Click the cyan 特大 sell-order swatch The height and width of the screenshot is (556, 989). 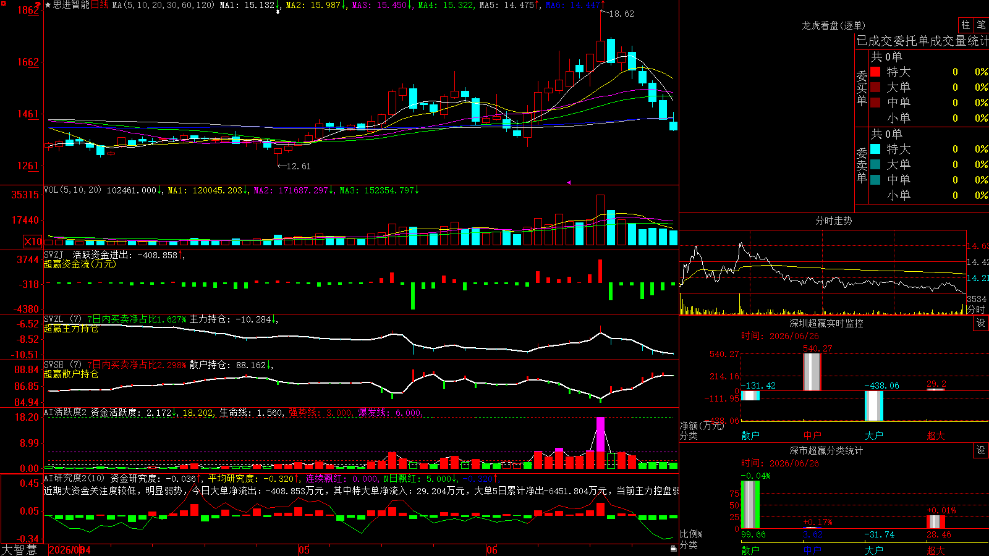point(875,149)
